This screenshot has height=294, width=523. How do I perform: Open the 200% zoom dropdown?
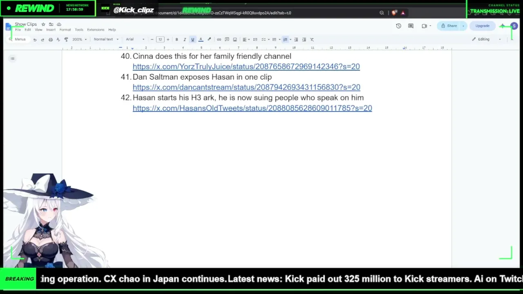(79, 40)
